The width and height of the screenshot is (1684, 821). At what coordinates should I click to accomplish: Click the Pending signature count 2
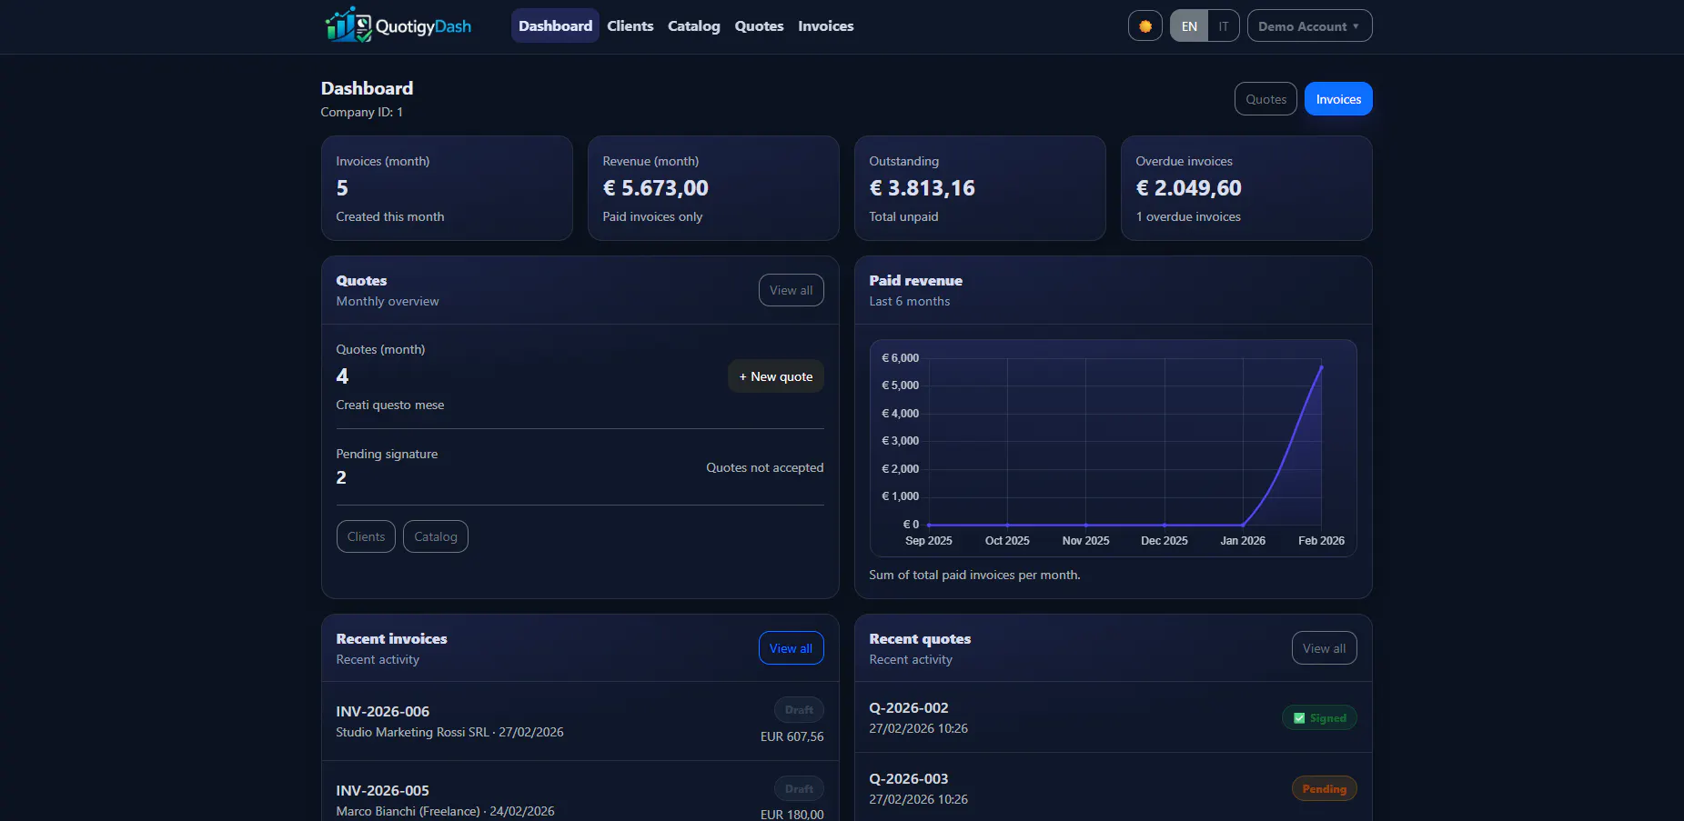coord(341,477)
